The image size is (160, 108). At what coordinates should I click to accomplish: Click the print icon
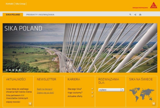[140, 15]
